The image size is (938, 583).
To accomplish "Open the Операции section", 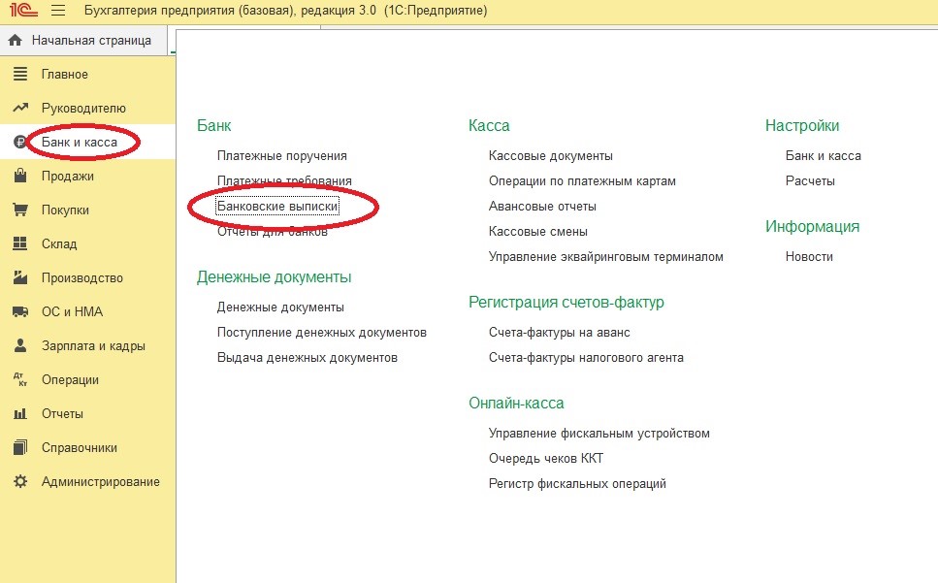I will pos(70,379).
